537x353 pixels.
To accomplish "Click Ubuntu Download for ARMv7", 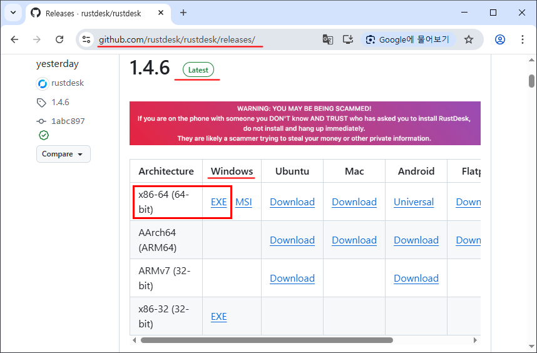I will 292,279.
